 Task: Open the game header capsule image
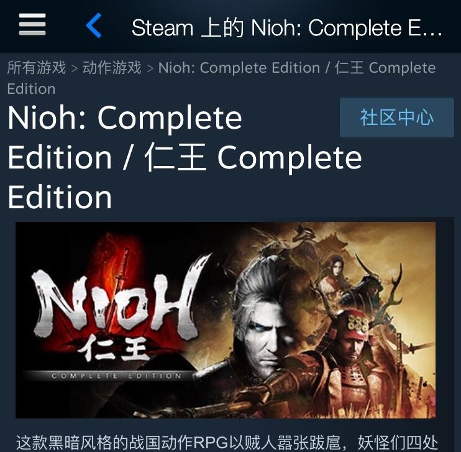coord(226,320)
